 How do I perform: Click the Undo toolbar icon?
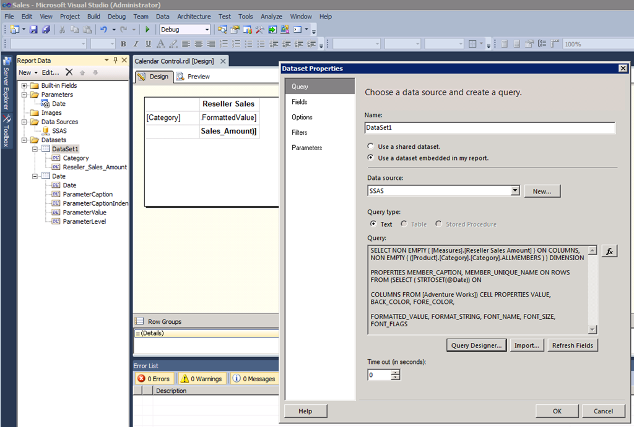coord(103,30)
